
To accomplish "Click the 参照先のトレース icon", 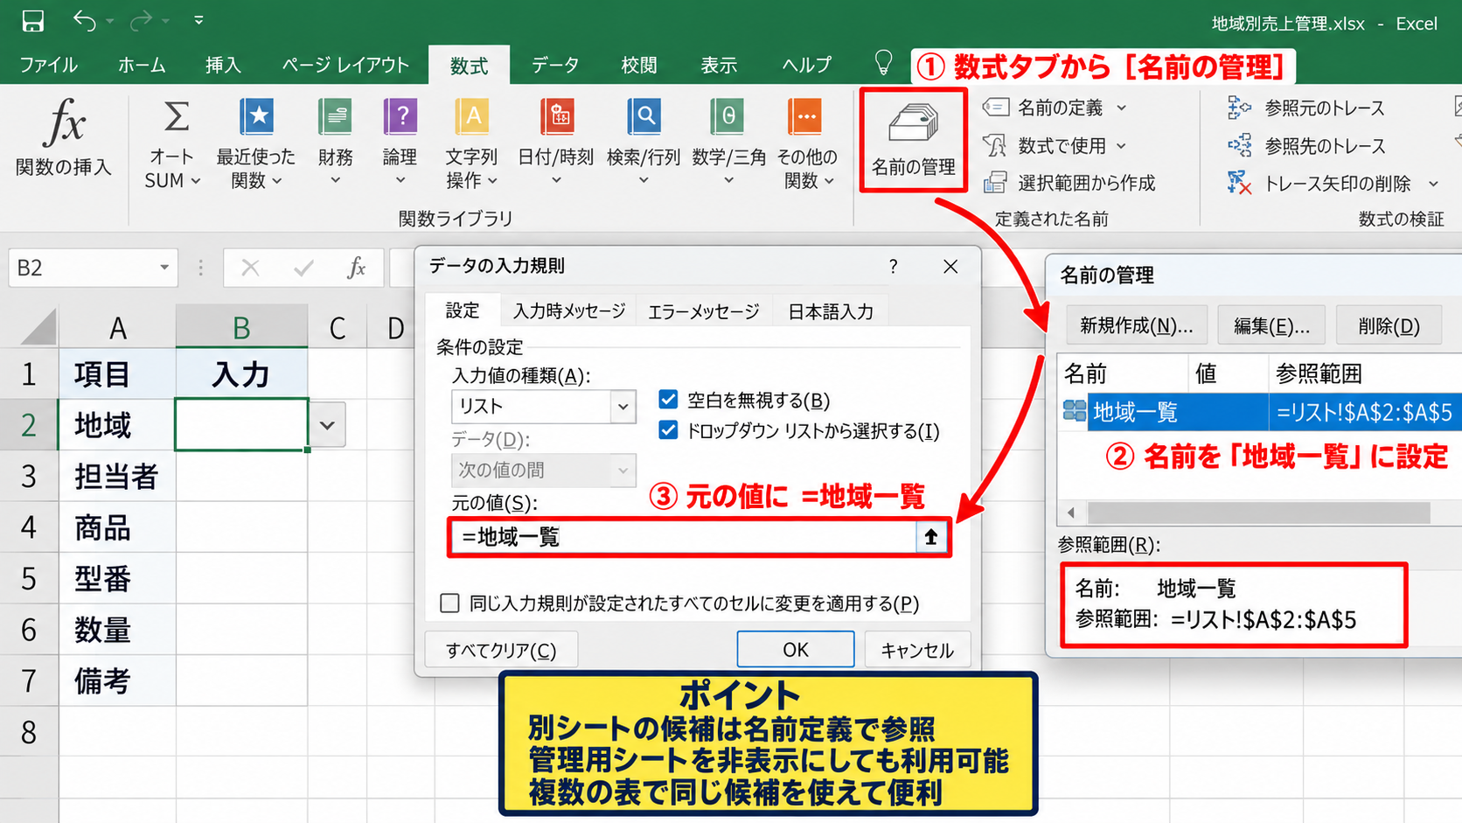I will 1239,145.
